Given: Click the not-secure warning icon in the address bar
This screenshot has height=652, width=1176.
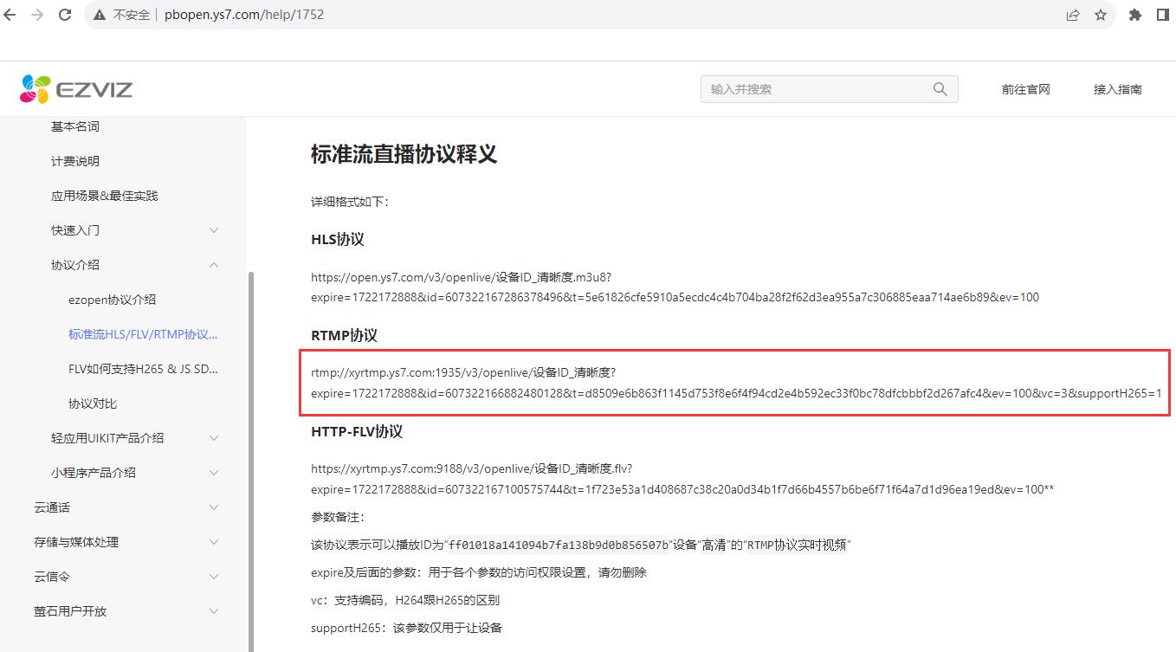Looking at the screenshot, I should pyautogui.click(x=100, y=15).
